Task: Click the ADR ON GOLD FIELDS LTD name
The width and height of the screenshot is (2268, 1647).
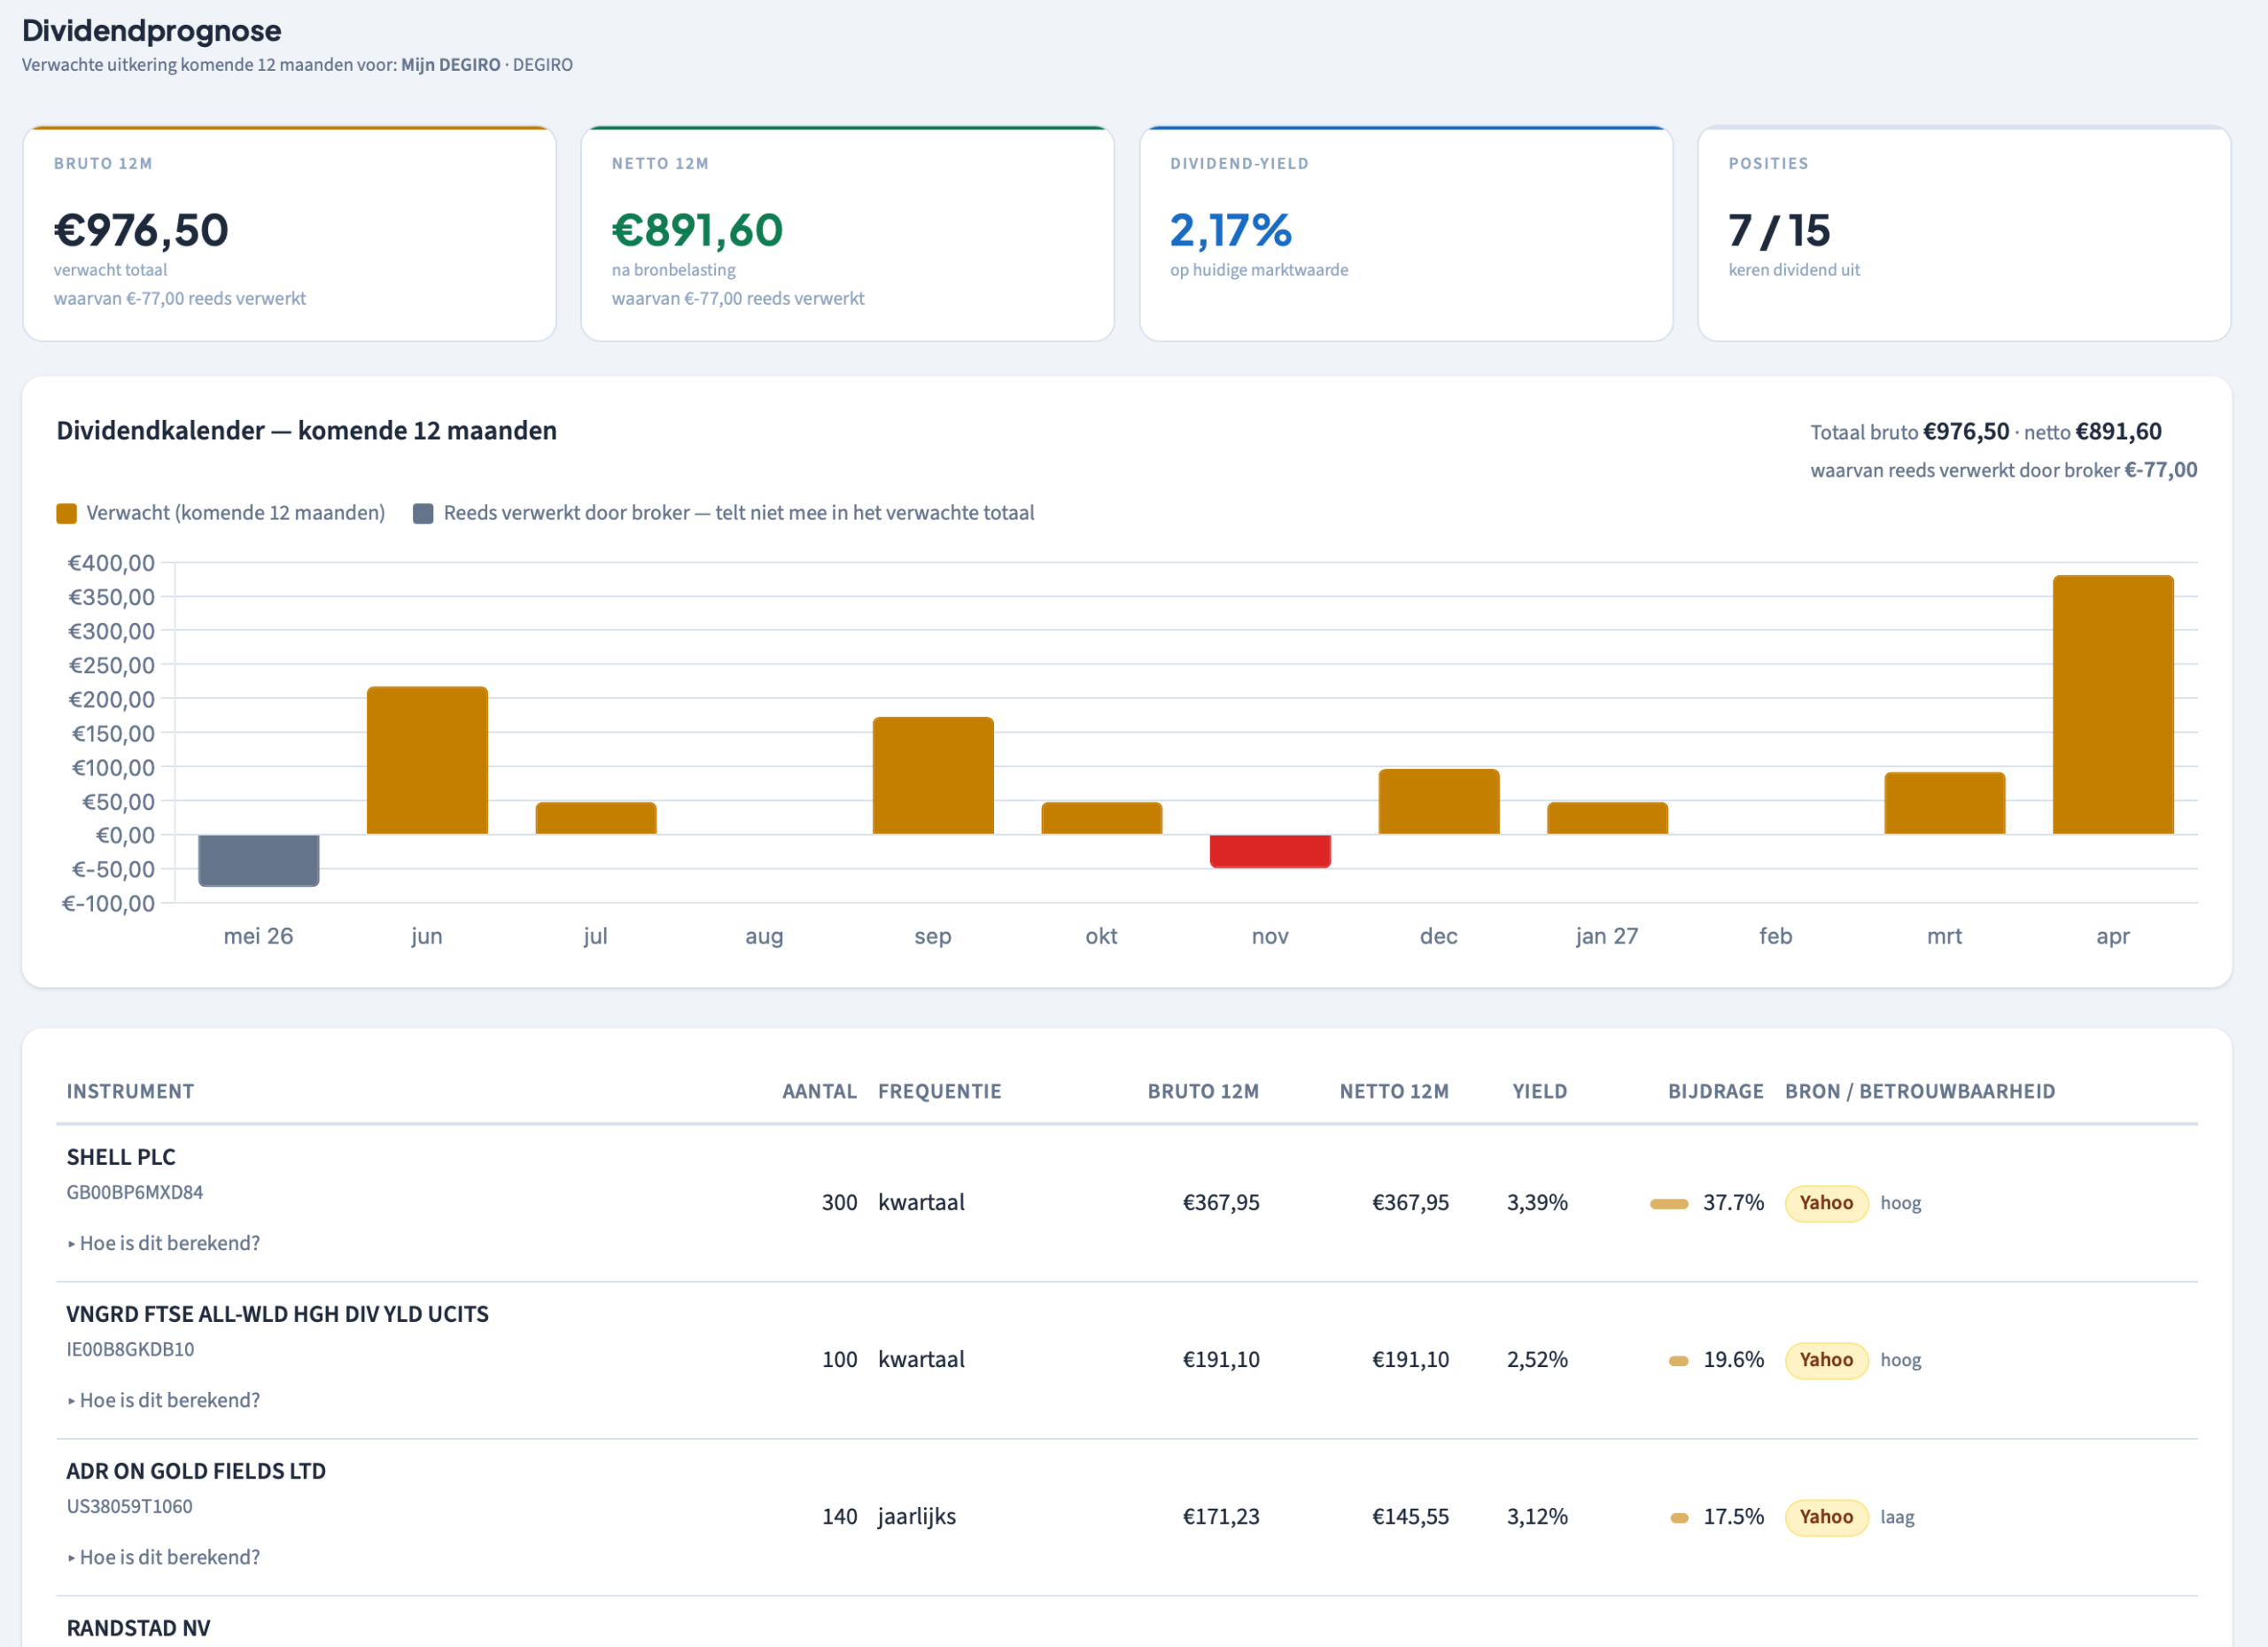Action: tap(196, 1471)
